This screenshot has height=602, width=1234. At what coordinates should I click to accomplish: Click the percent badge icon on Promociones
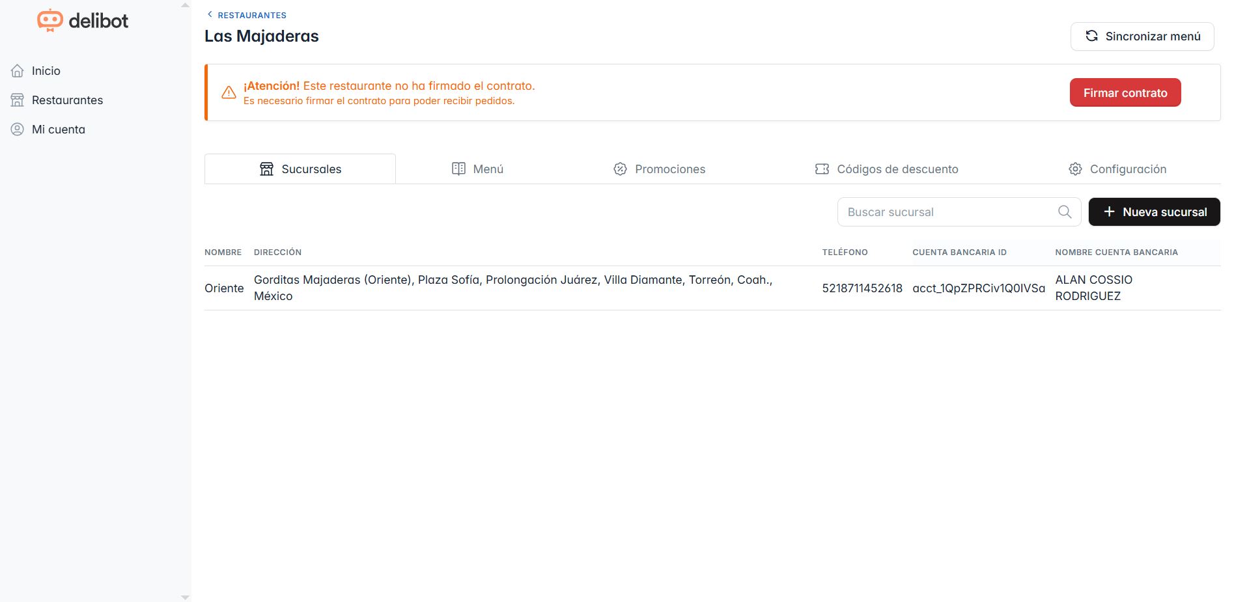point(620,169)
